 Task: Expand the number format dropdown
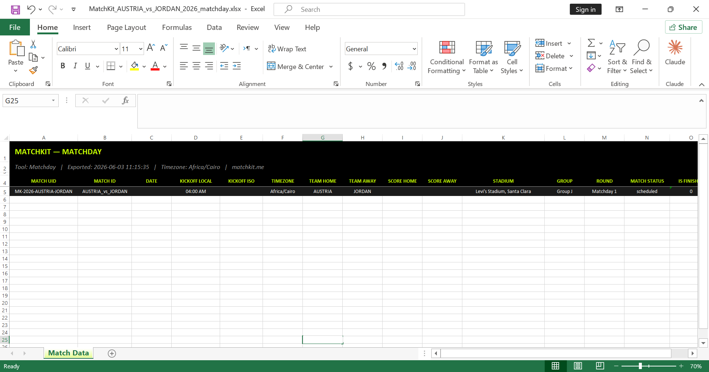[414, 49]
